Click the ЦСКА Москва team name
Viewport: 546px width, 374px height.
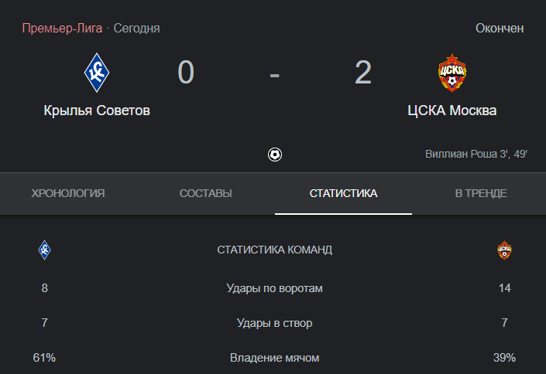[x=452, y=110]
